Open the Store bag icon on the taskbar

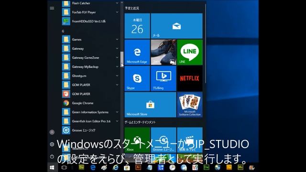tap(127, 168)
